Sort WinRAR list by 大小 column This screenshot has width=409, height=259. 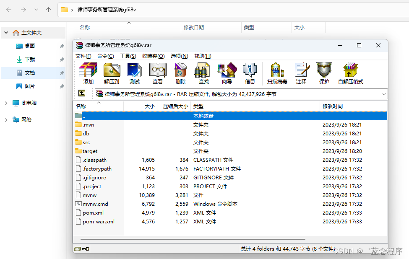click(141, 106)
